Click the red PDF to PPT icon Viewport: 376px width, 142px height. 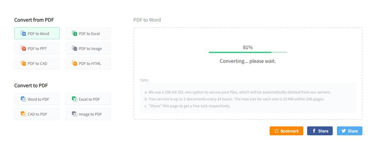tap(23, 48)
